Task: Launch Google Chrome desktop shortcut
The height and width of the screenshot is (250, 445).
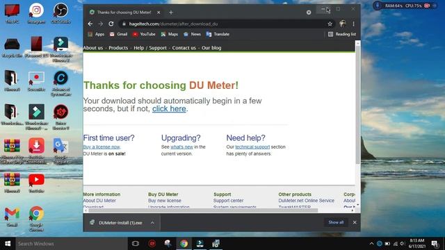Action: (x=36, y=219)
